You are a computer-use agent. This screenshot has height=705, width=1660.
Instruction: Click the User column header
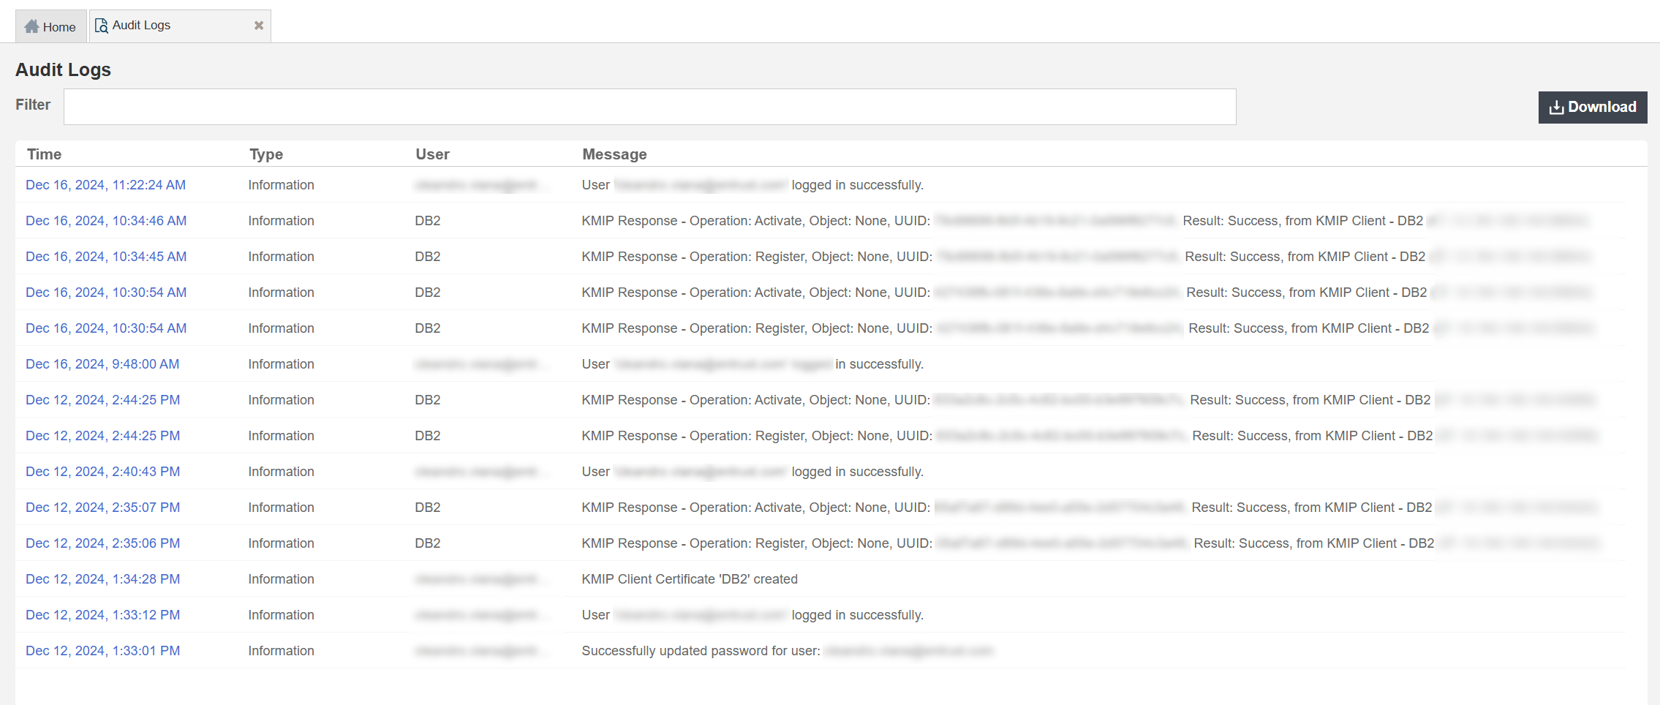432,154
